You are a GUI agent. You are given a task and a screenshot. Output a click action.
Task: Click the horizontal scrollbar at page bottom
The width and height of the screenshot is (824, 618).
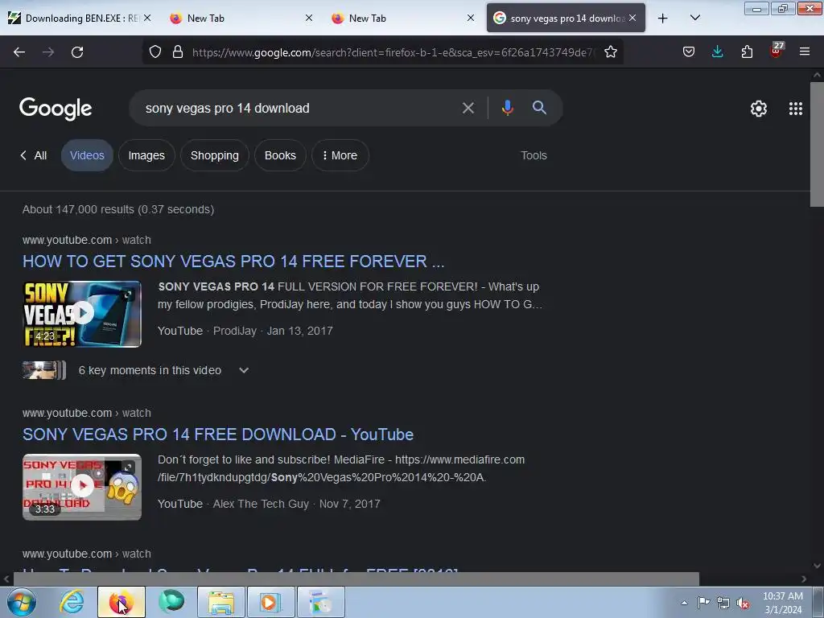[356, 579]
